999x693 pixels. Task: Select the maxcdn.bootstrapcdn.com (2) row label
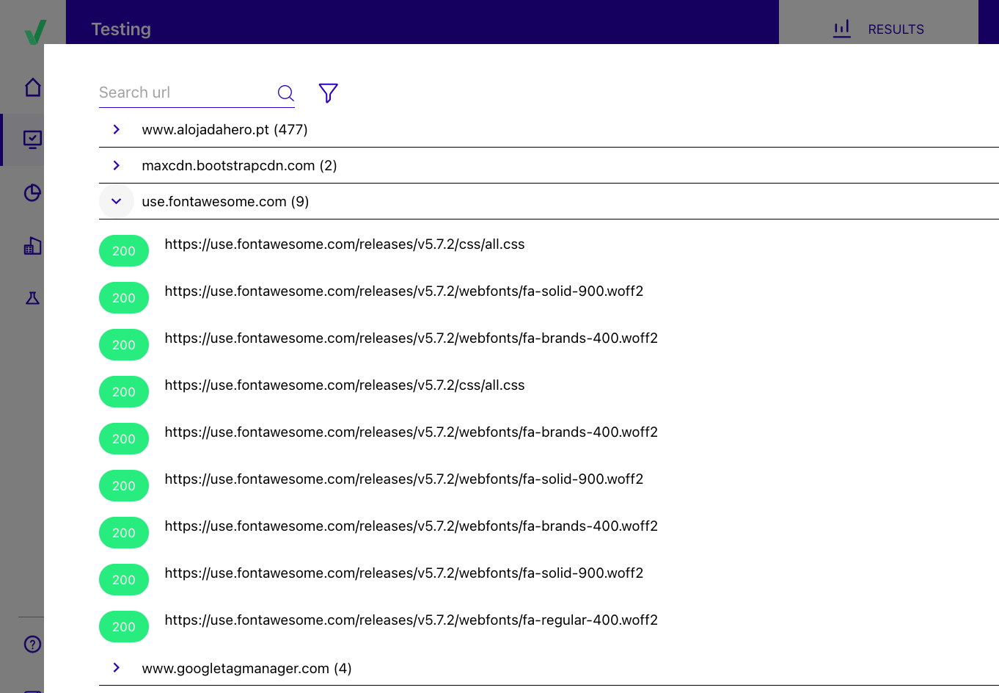pyautogui.click(x=239, y=165)
